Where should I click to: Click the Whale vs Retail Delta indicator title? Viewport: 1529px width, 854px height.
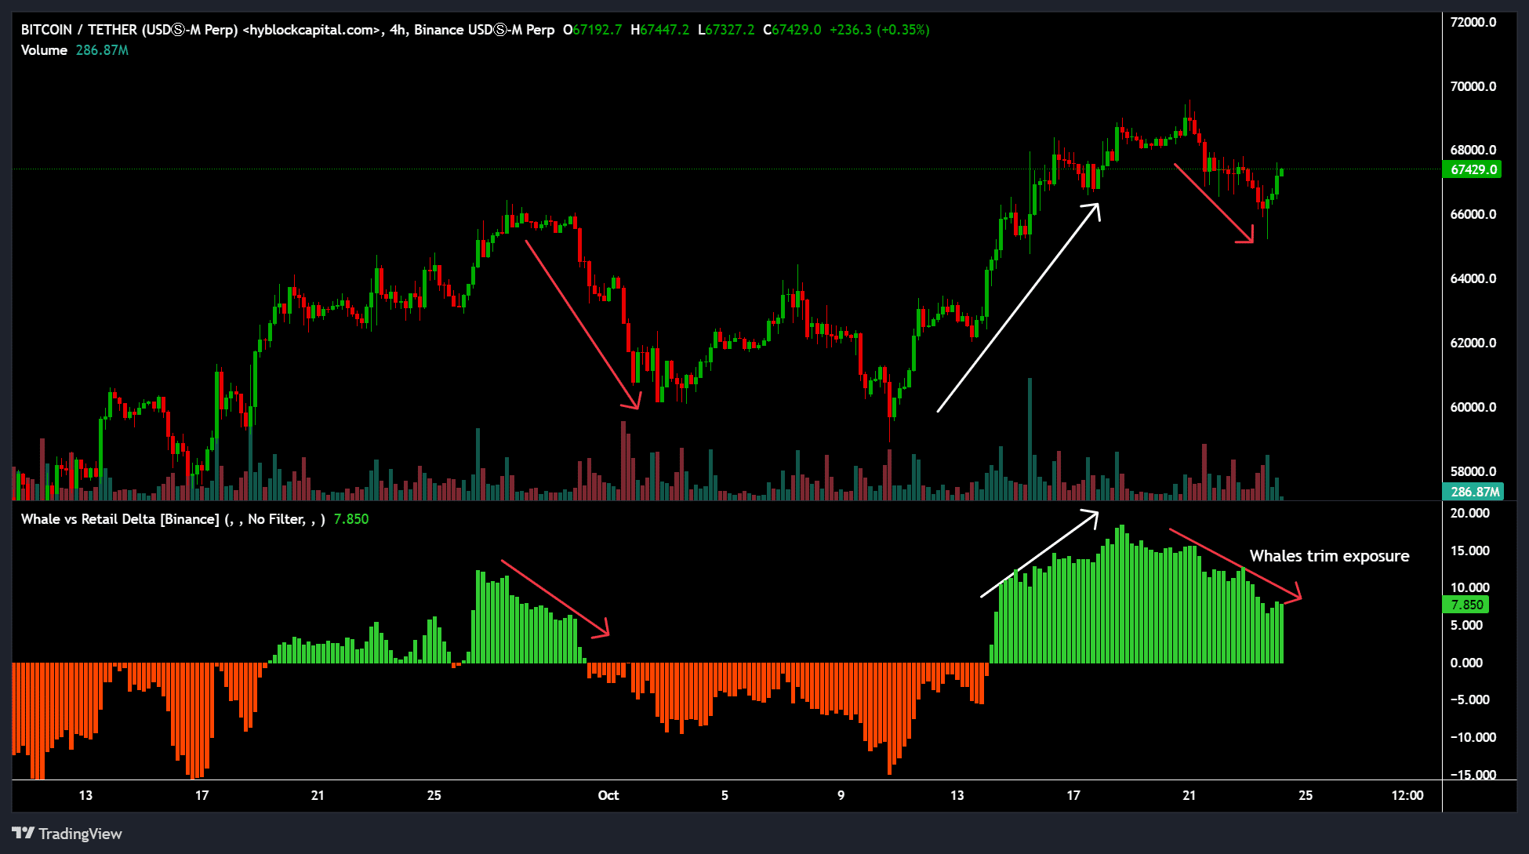(173, 519)
